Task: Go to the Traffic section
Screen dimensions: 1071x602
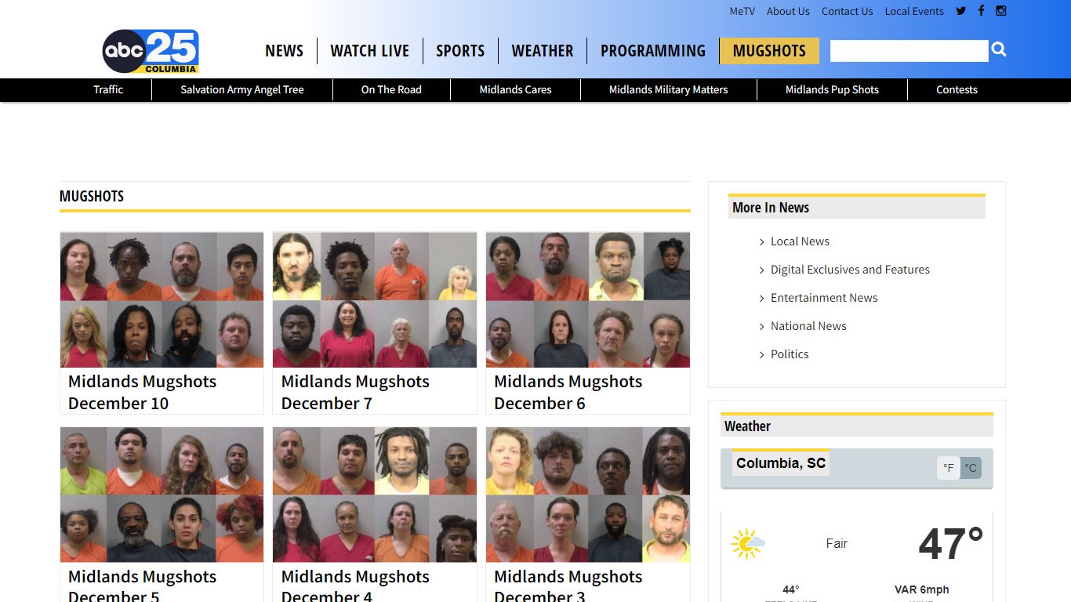Action: point(108,89)
